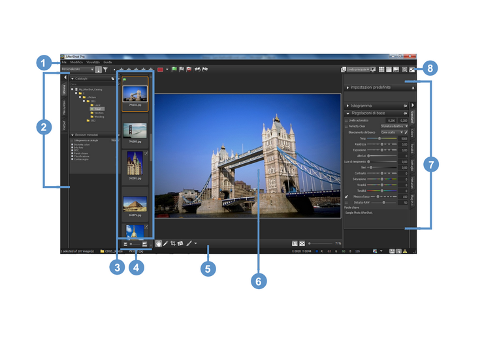The image size is (499, 353).
Task: Enable the Perfectly Clear checkbox
Action: (346, 127)
